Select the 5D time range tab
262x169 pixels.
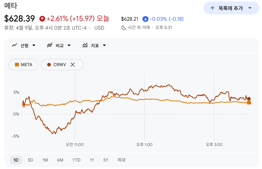(30, 160)
